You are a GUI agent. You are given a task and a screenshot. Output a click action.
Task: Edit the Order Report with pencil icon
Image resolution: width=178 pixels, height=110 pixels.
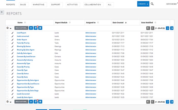[x=12, y=40]
